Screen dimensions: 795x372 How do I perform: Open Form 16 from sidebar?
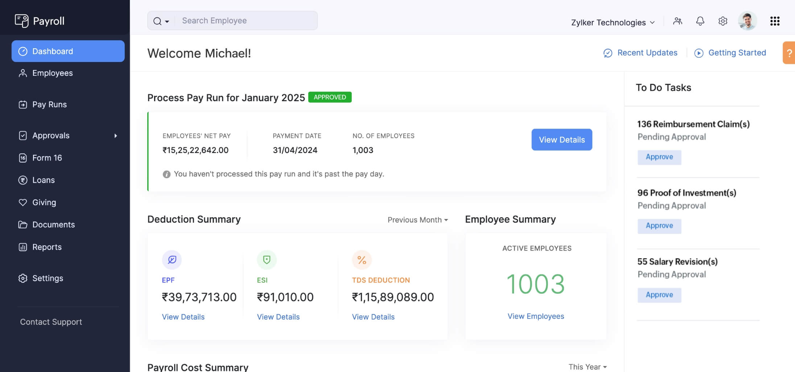pos(47,158)
